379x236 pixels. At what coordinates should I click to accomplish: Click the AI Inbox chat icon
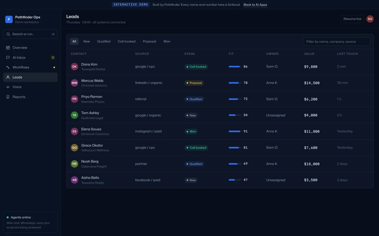coord(8,58)
